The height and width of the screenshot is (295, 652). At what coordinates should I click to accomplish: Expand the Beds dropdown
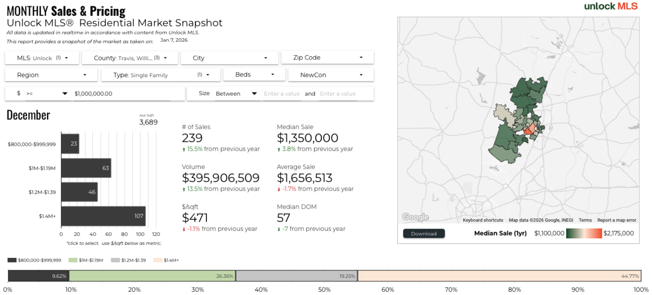253,74
